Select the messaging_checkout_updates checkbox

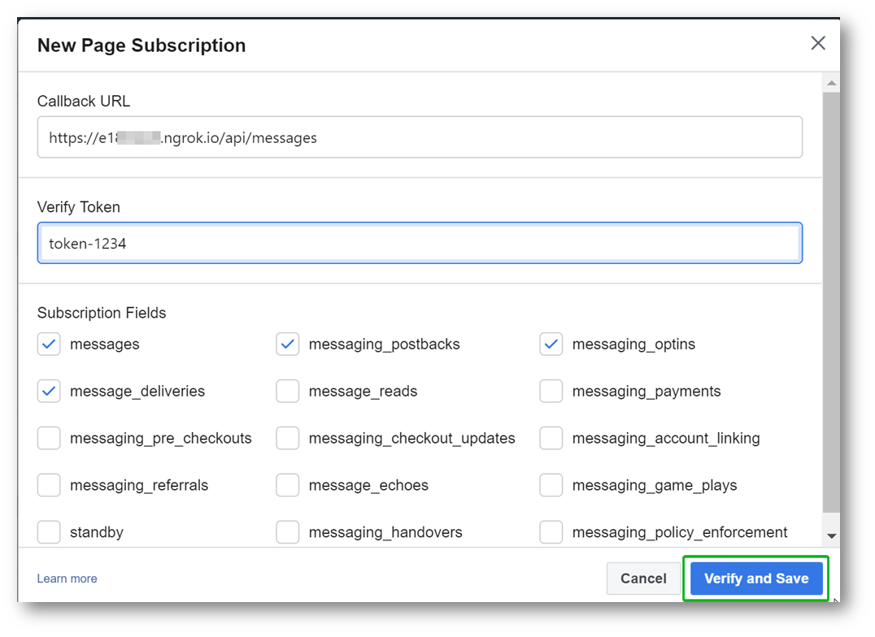point(288,439)
